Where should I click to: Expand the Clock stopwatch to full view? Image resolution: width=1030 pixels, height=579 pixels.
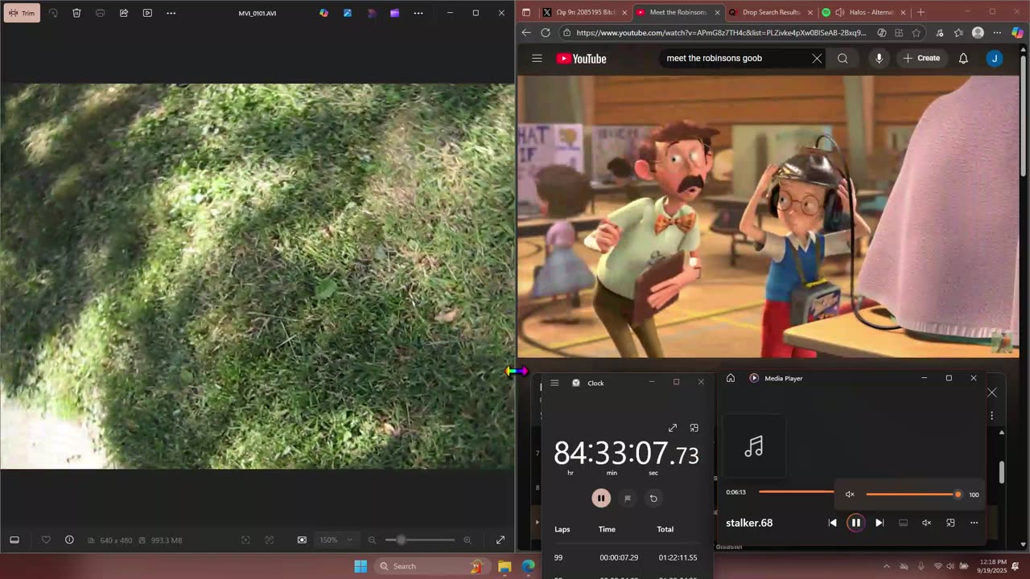click(x=673, y=428)
